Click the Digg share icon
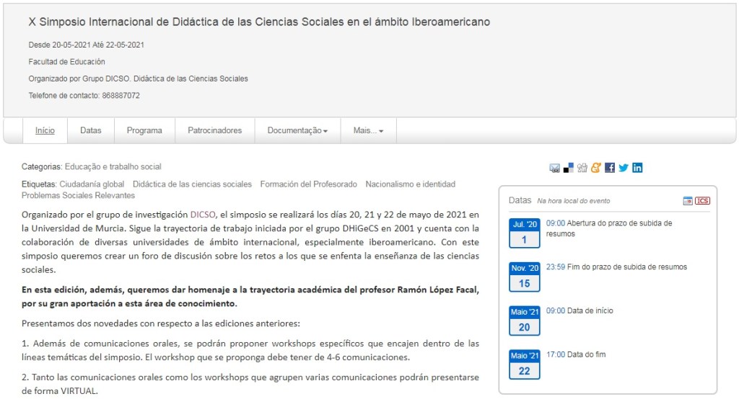Image resolution: width=739 pixels, height=399 pixels. click(x=582, y=168)
